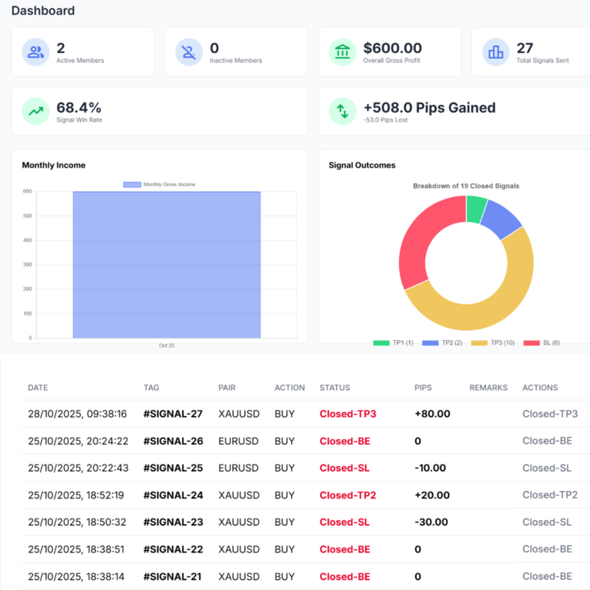The image size is (590, 590).
Task: Sort table by the DATE column header
Action: tap(39, 388)
